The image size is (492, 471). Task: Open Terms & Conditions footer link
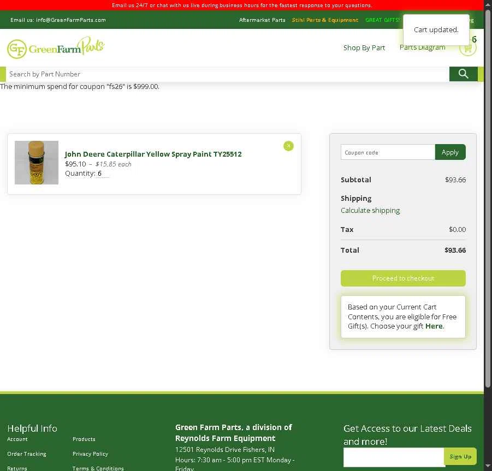98,468
